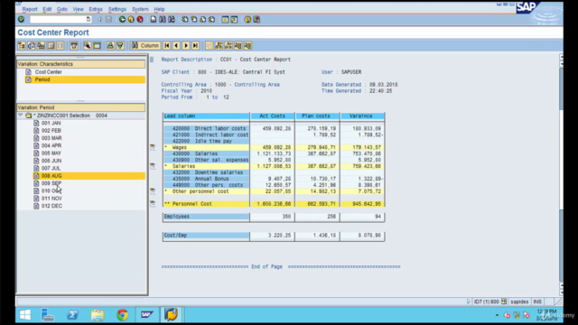This screenshot has width=578, height=325.
Task: Click the Lead column header
Action: coord(206,116)
